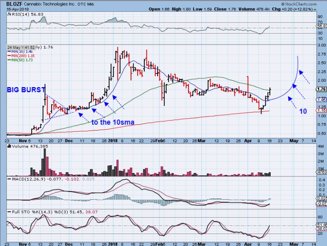Click the Volume 476,385 panel label

click(30, 146)
